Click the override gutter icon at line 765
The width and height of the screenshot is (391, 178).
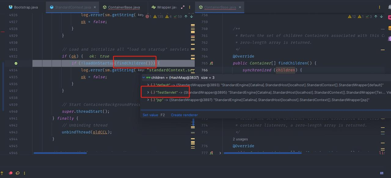pos(211,63)
